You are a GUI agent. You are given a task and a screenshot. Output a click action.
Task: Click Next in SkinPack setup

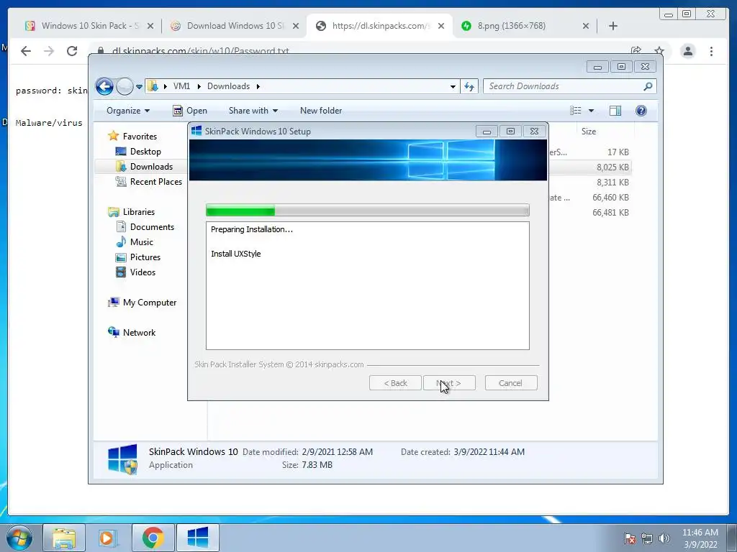449,383
